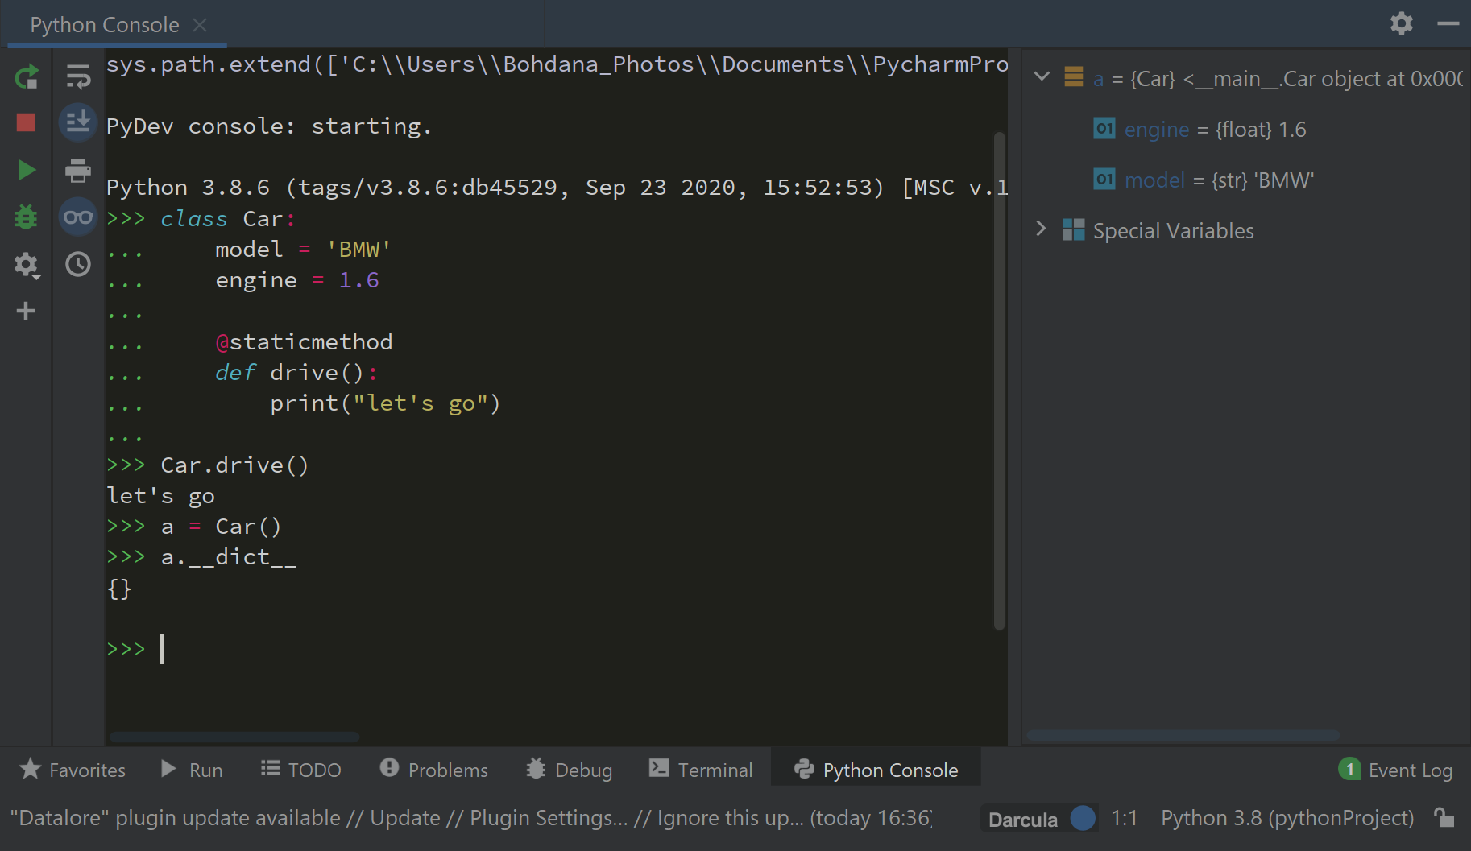Click the console input prompt line

tap(556, 649)
